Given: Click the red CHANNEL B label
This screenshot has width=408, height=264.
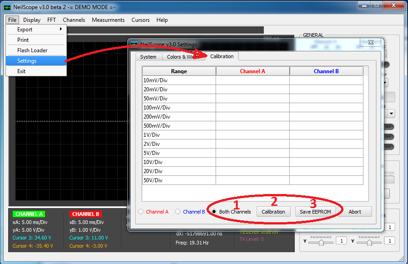Looking at the screenshot, I should click(86, 214).
